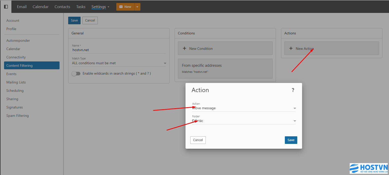
Task: Click the help question mark in Action dialog
Action: pos(293,90)
